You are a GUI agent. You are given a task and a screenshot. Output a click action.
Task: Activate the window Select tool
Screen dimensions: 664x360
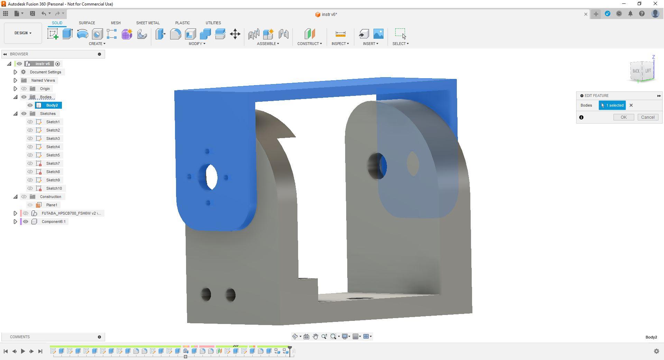pyautogui.click(x=400, y=34)
